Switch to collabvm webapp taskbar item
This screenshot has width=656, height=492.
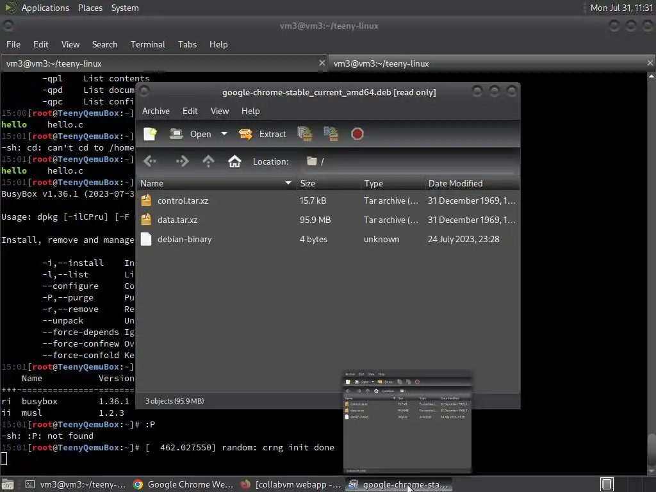click(x=291, y=484)
